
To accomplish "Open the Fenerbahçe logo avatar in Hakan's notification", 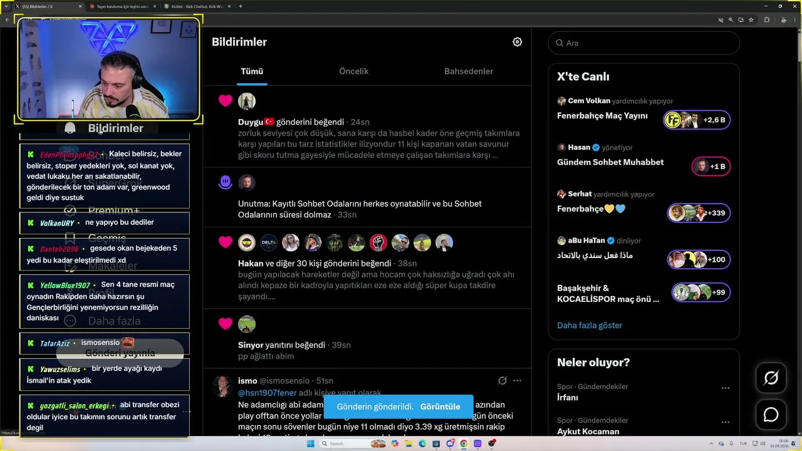I will (x=247, y=242).
